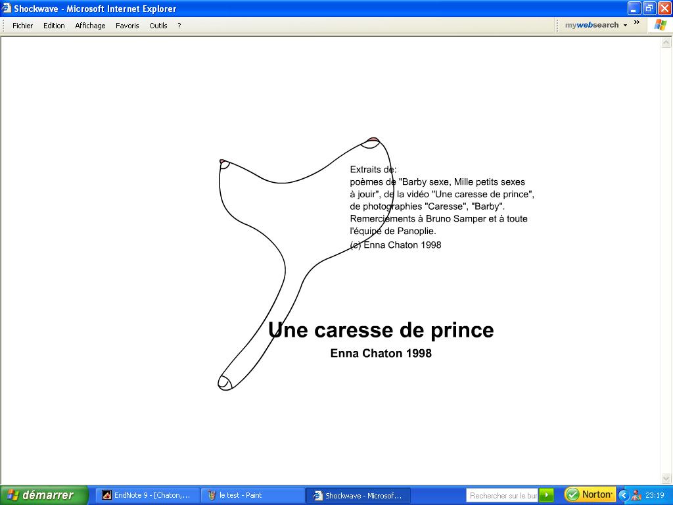The image size is (673, 505).
Task: Close the Internet Explorer window
Action: [x=664, y=8]
